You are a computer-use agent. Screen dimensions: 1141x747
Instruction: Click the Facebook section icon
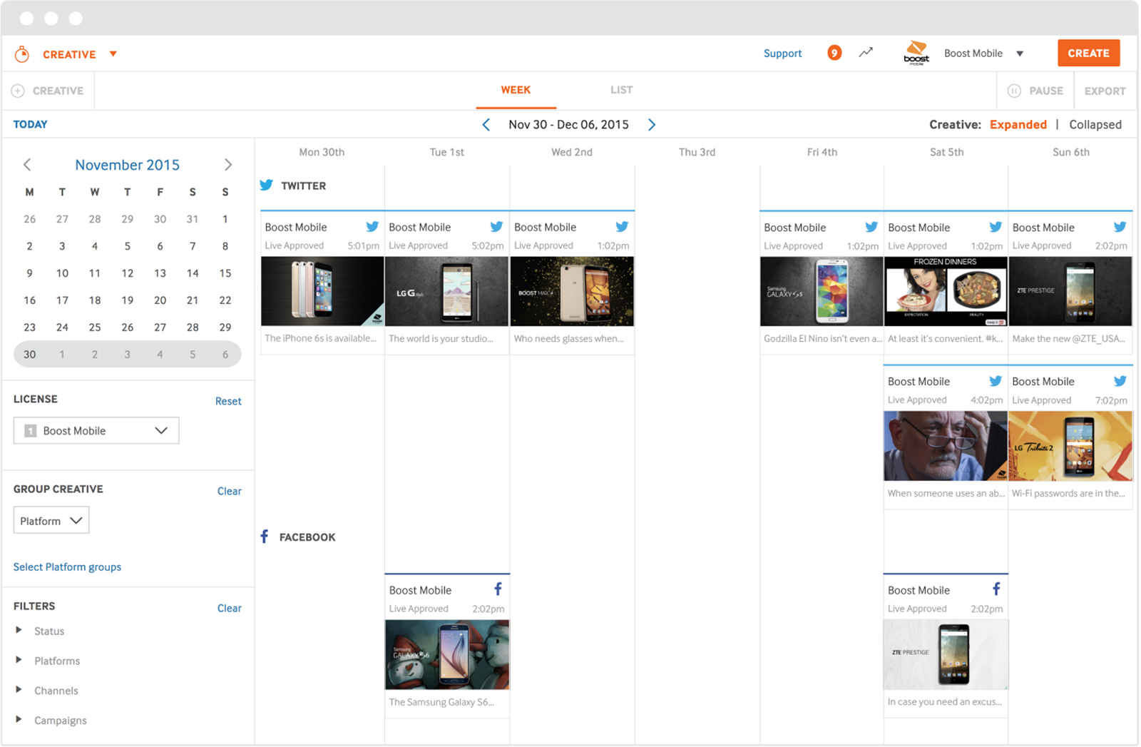[265, 537]
